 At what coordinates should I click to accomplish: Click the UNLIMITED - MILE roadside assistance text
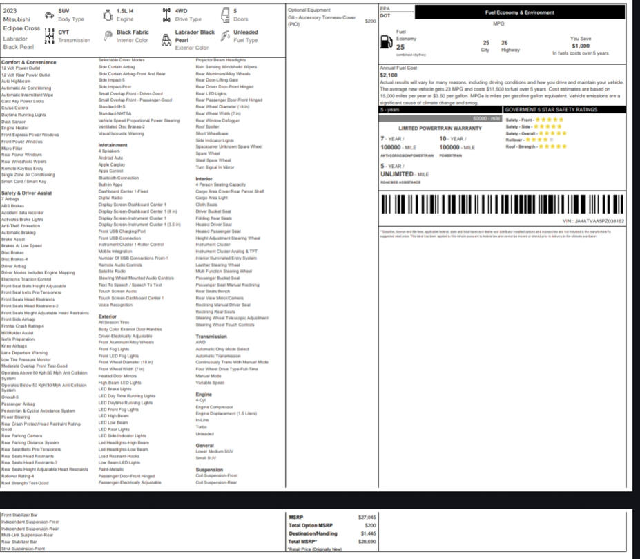[x=405, y=174]
